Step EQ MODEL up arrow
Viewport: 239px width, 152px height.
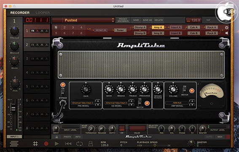[x=131, y=101]
